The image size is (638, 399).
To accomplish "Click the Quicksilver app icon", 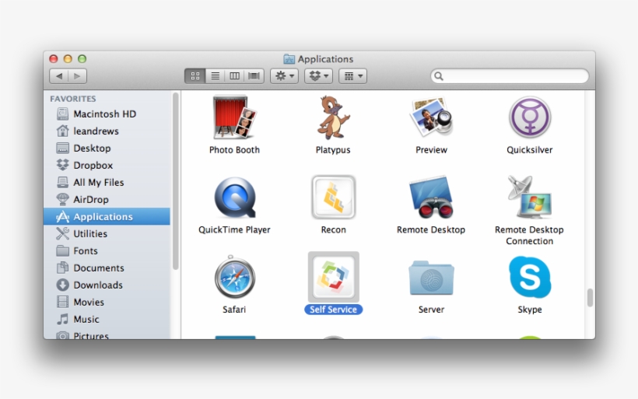I will [x=529, y=117].
